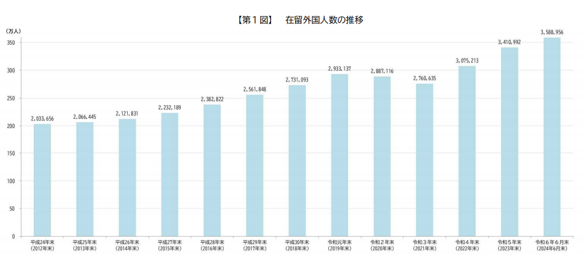The height and width of the screenshot is (262, 585).
Task: Click the data label 2,760,635
Action: click(425, 78)
